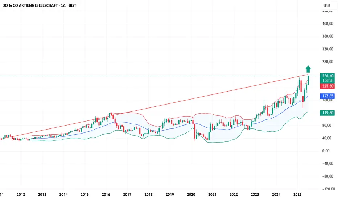
Task: Select the blue 172,65 price label
Action: coord(327,96)
